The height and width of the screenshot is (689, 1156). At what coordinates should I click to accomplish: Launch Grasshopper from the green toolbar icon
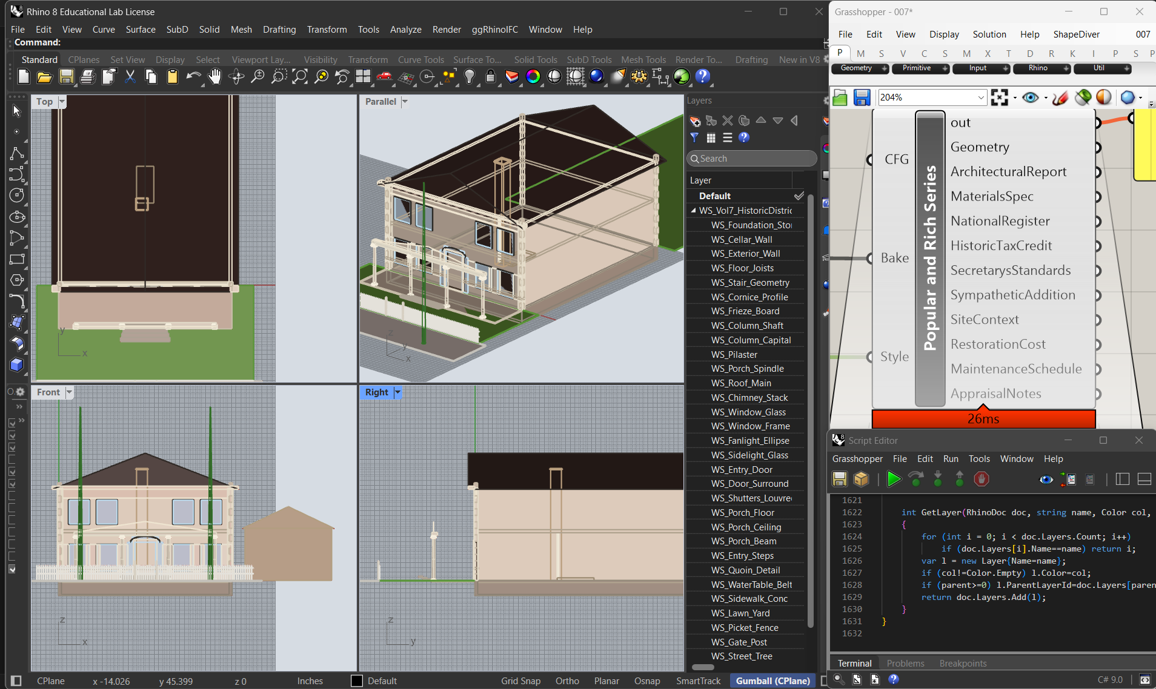[x=682, y=76]
